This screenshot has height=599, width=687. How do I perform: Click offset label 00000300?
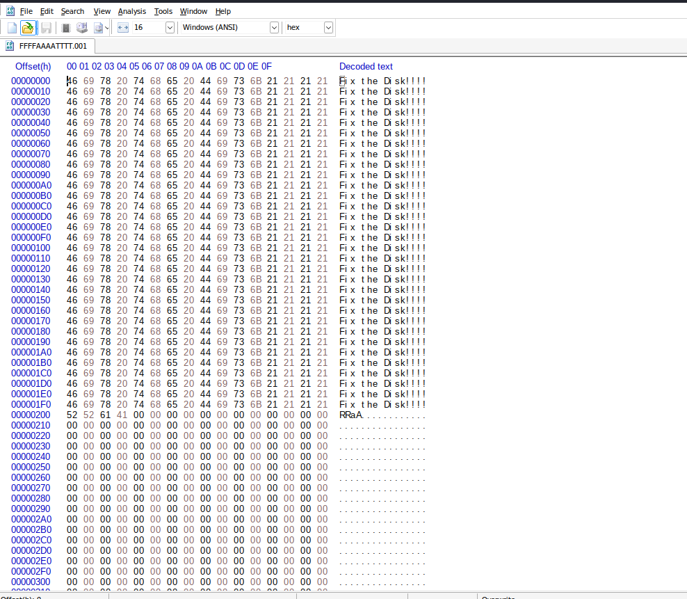31,582
